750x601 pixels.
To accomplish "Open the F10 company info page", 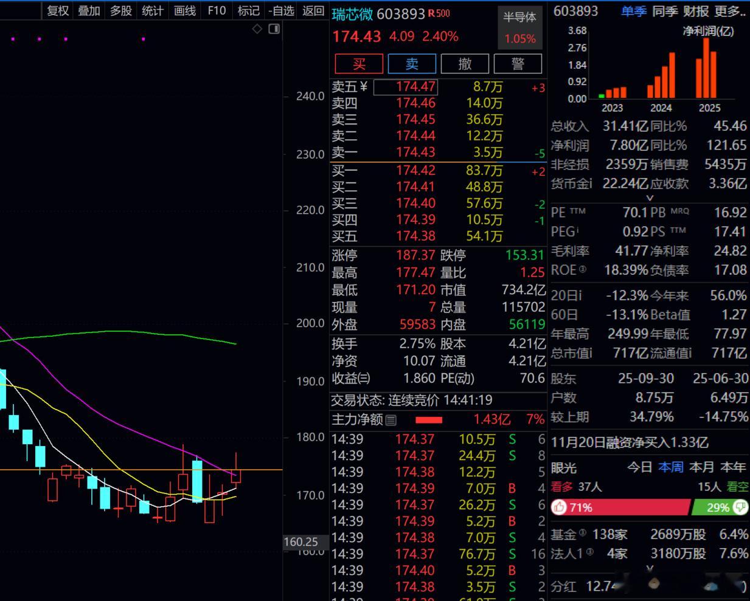I will click(x=217, y=10).
